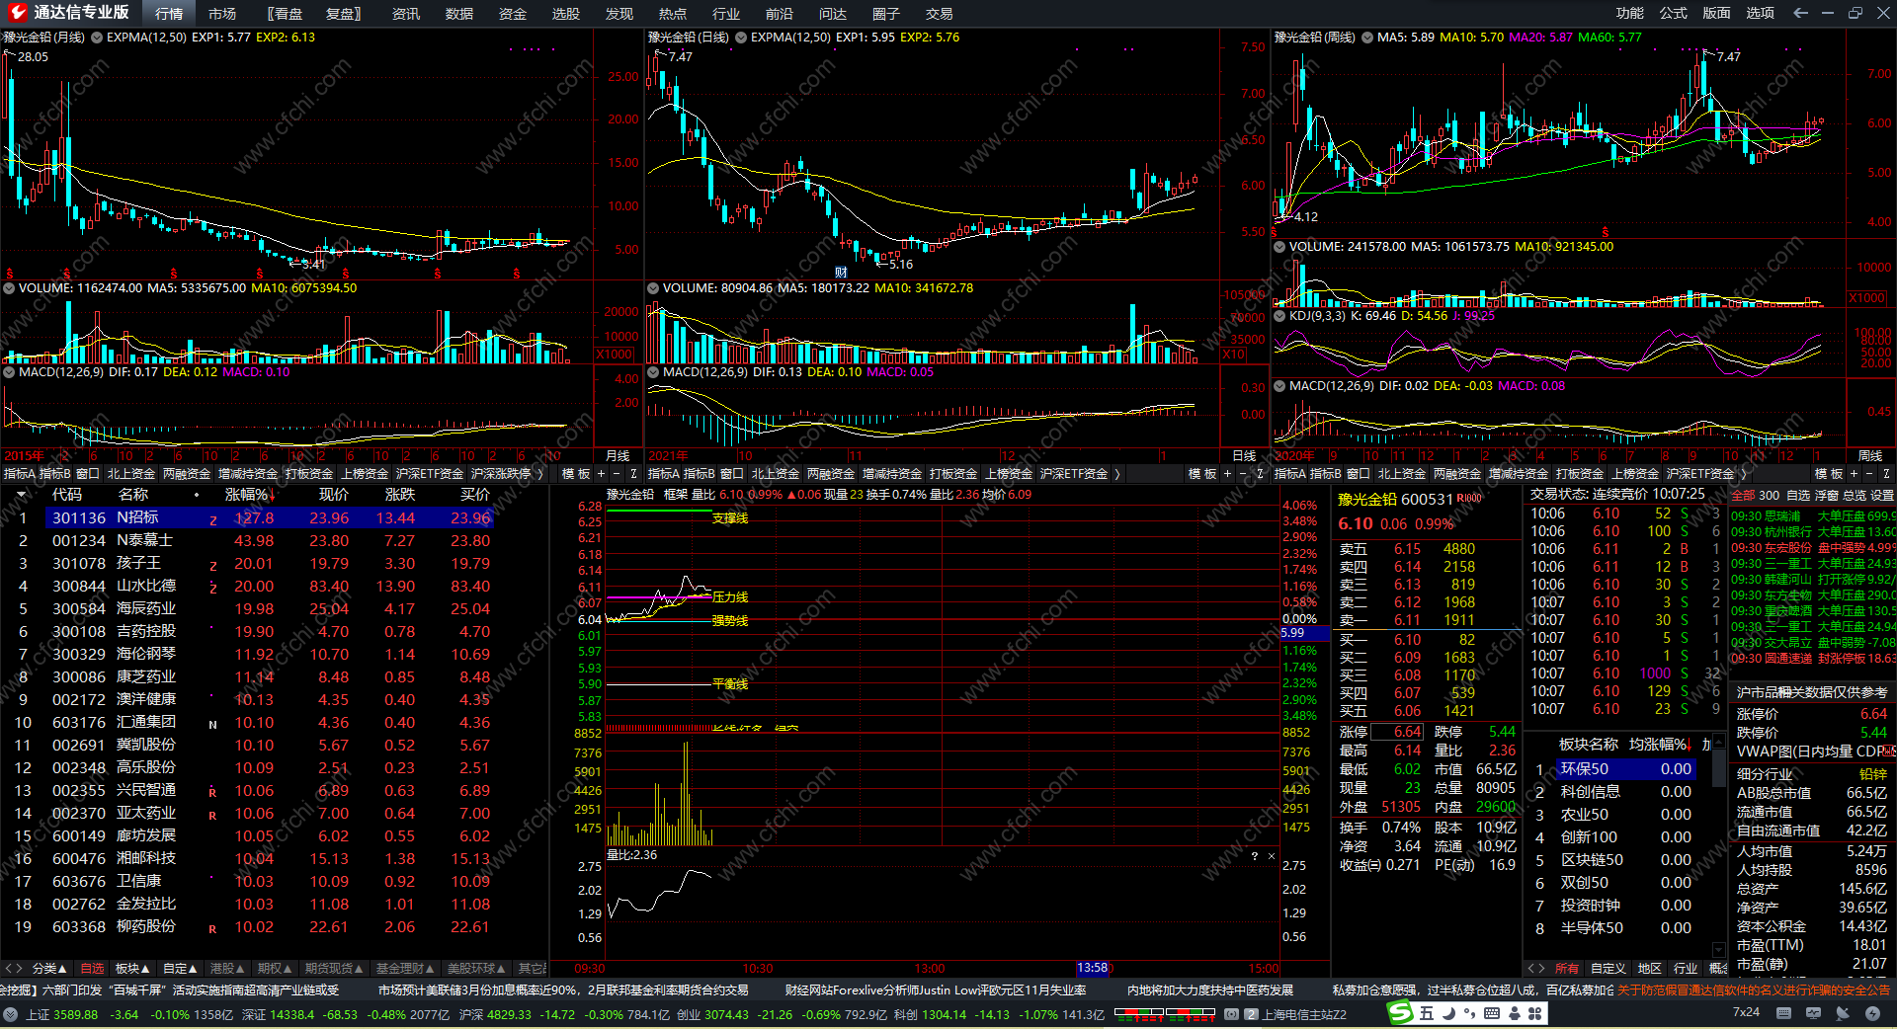
Task: Close the 量比 sub-panel with X
Action: click(x=1272, y=856)
